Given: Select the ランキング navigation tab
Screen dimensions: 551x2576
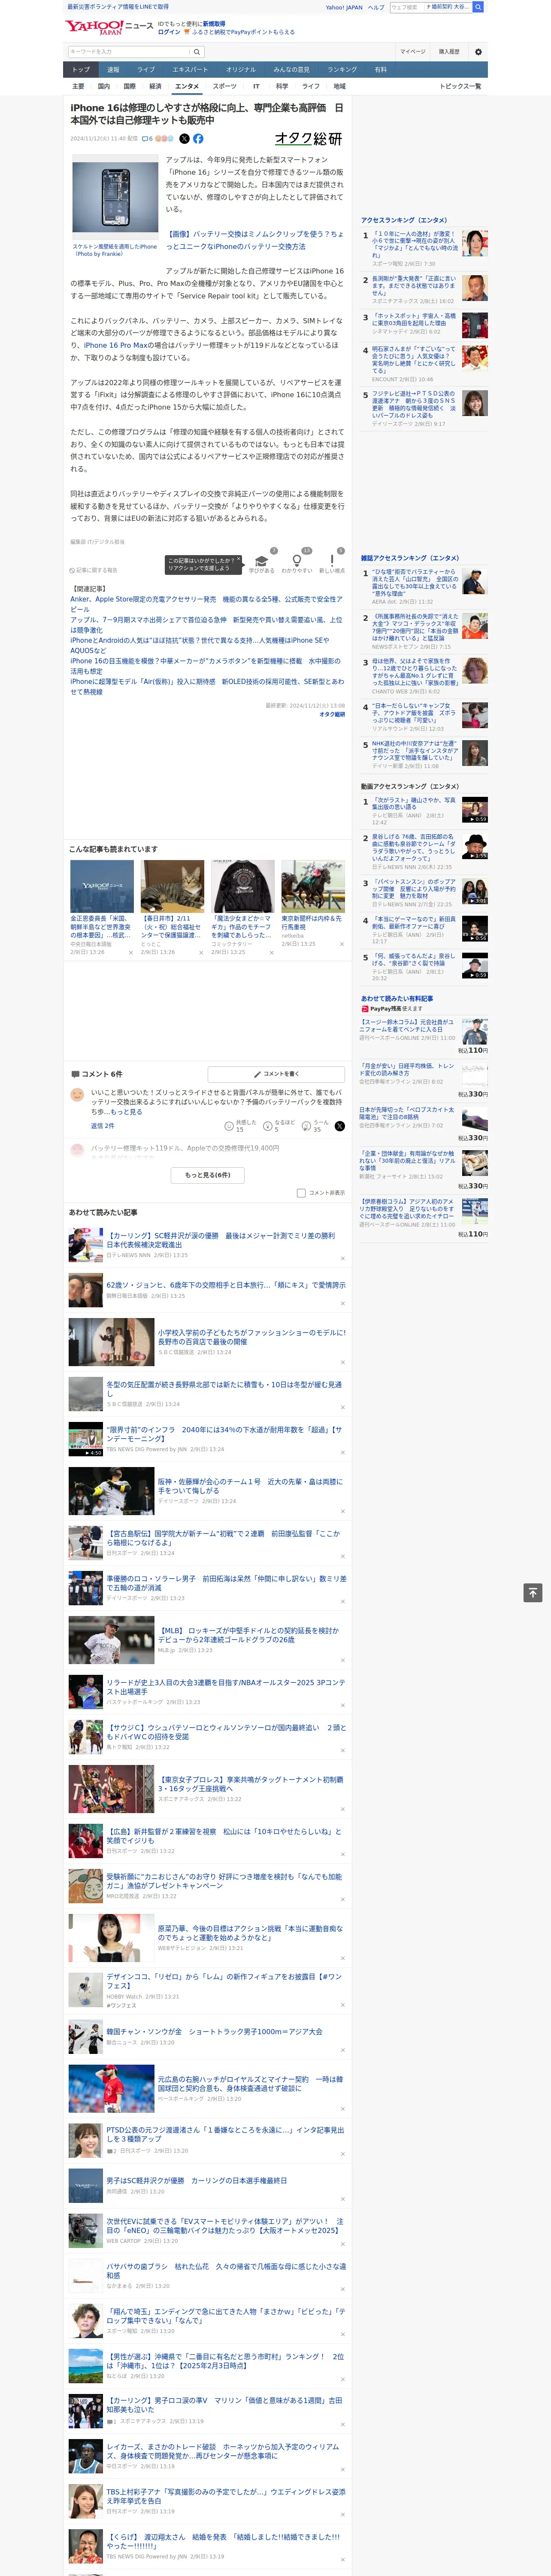Looking at the screenshot, I should 342,70.
